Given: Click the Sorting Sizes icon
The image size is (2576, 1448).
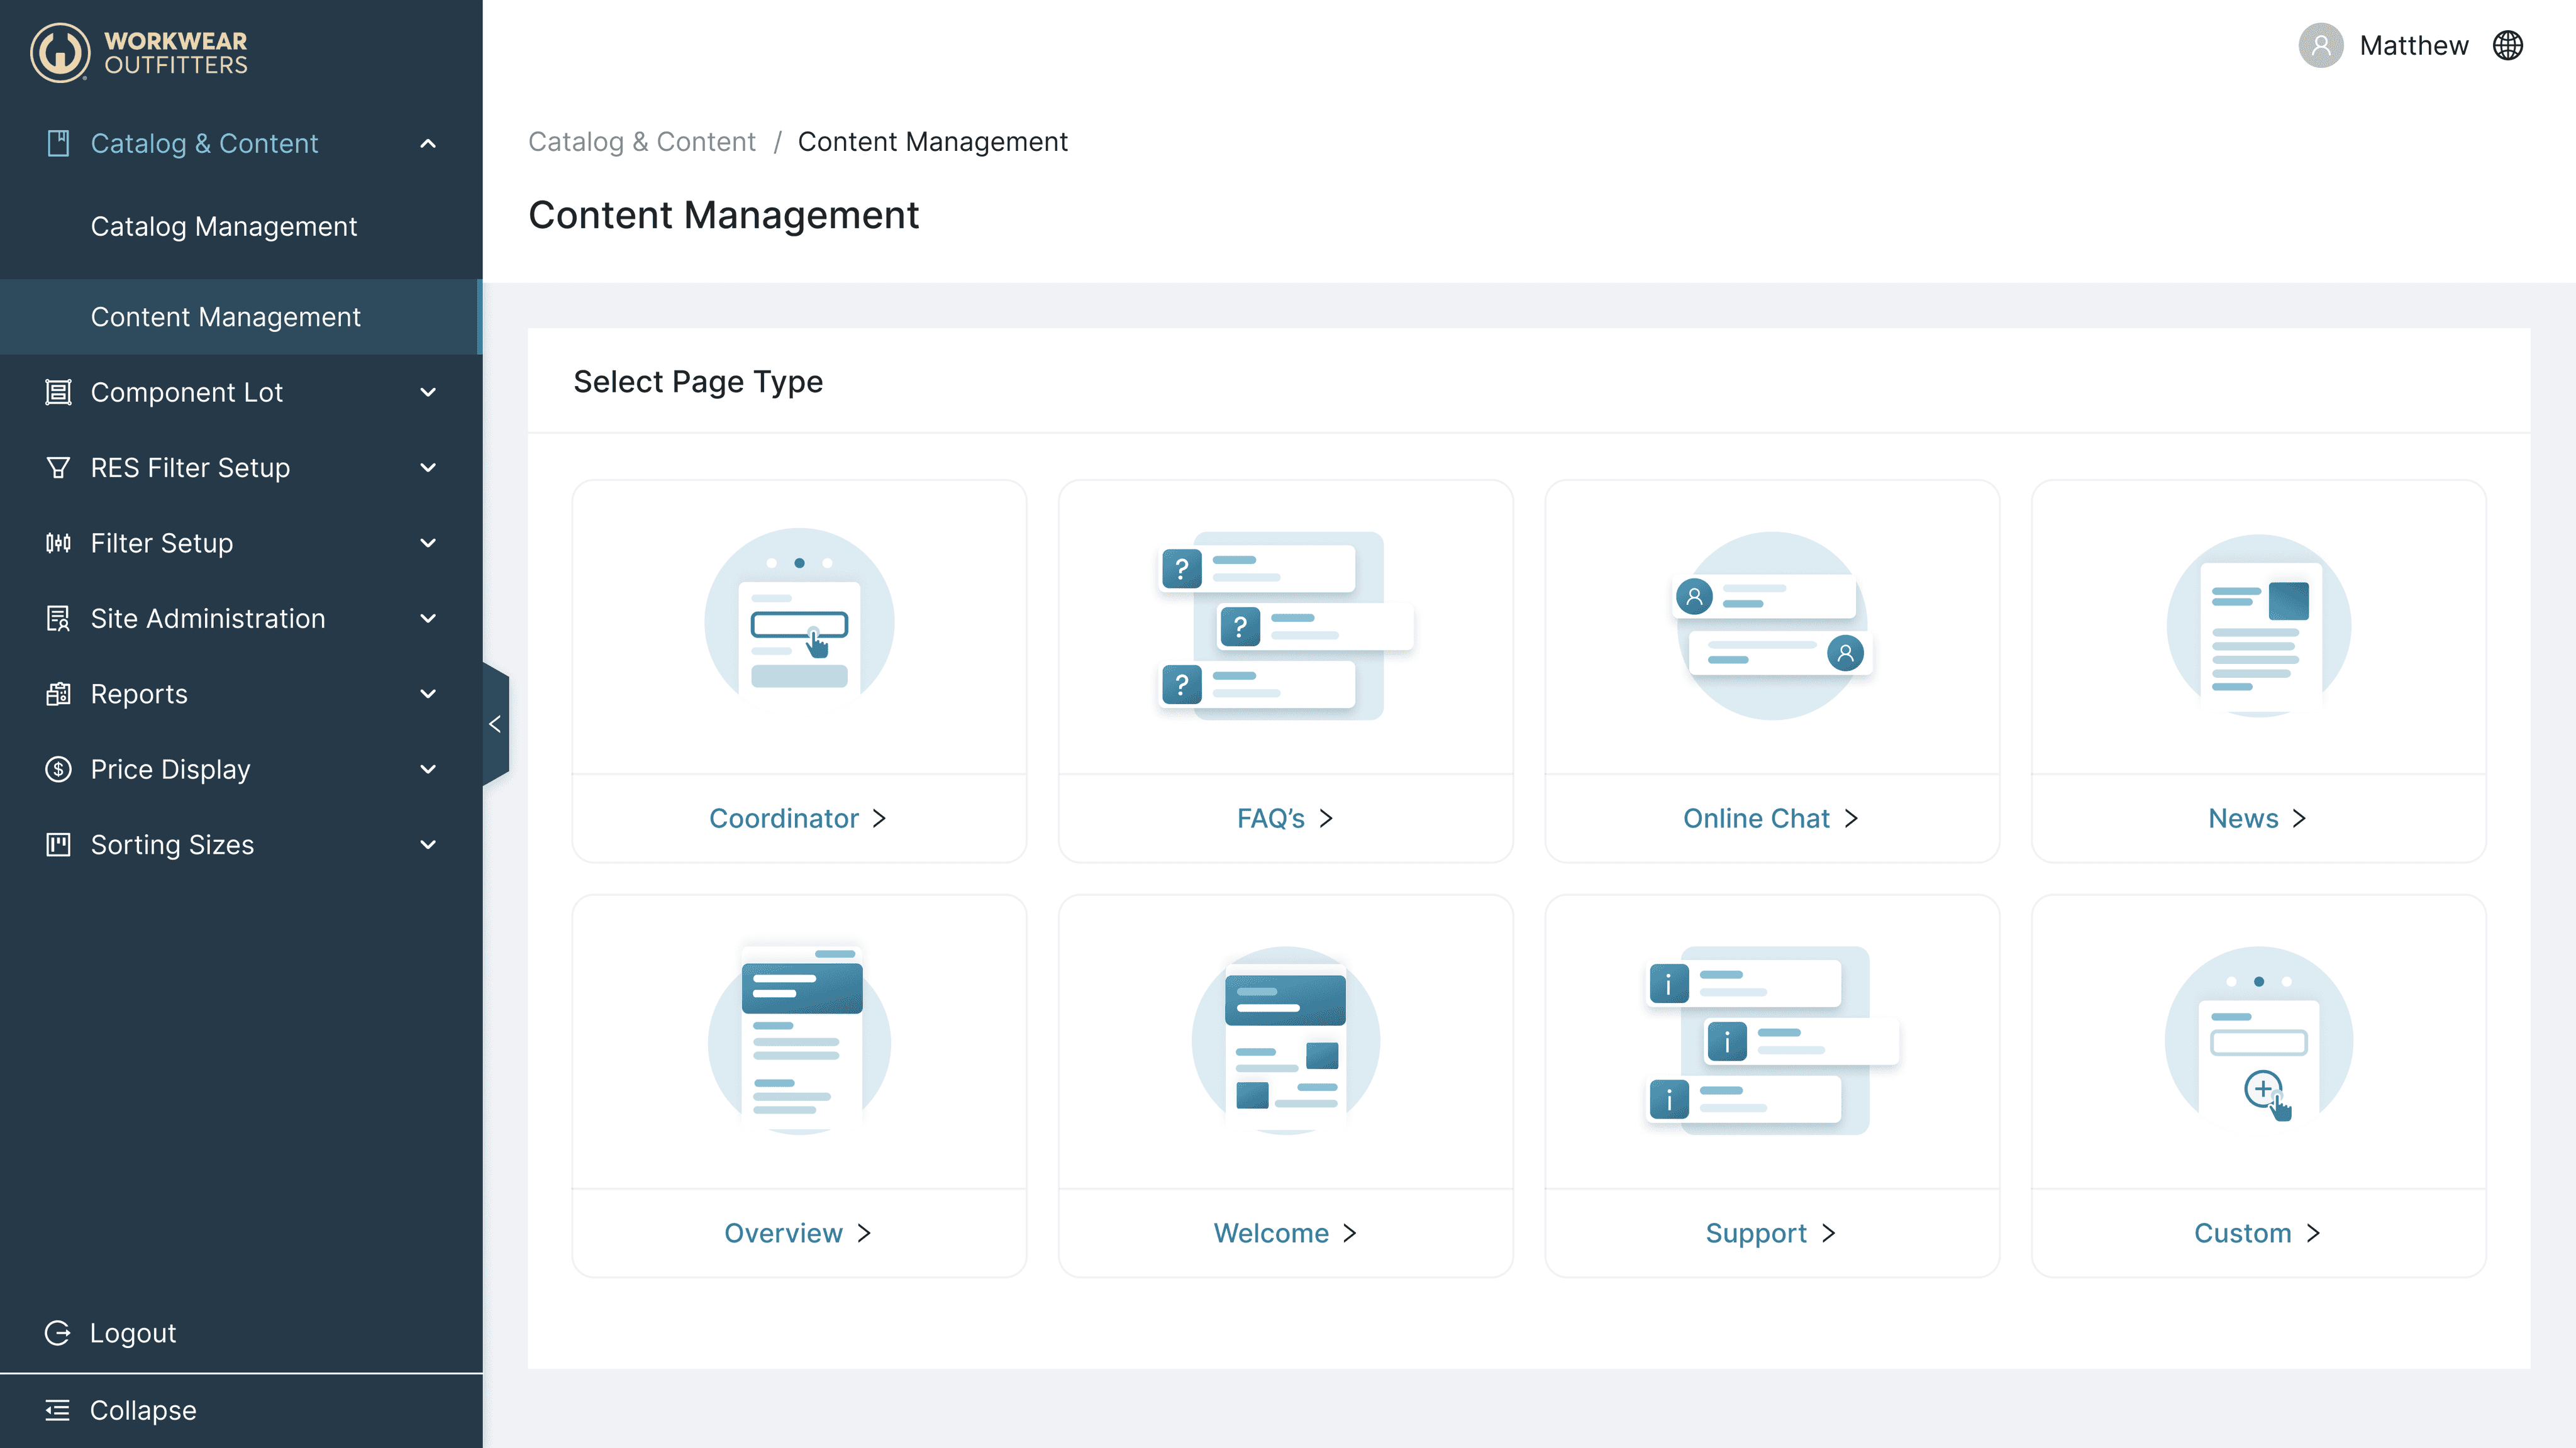Looking at the screenshot, I should tap(58, 845).
